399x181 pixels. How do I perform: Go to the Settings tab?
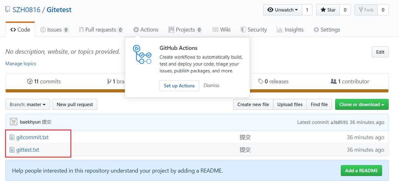327,30
